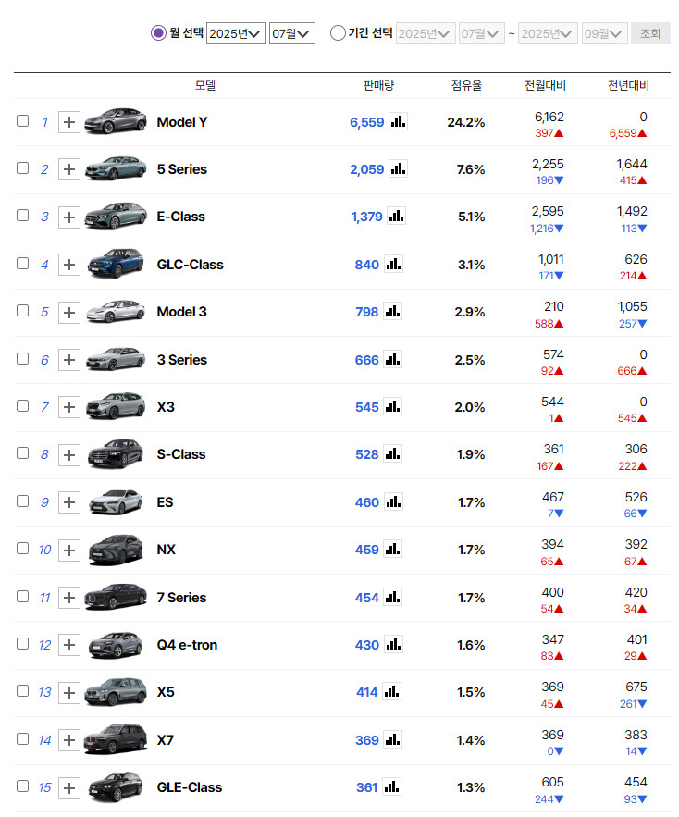Open the Model Y sales chart icon
The image size is (679, 817).
coord(398,121)
